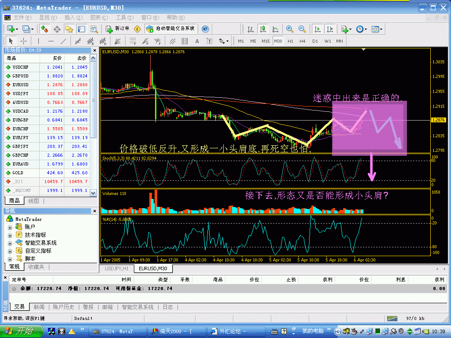The height and width of the screenshot is (338, 451).
Task: Expand the 账户 tree node
Action: 10,227
